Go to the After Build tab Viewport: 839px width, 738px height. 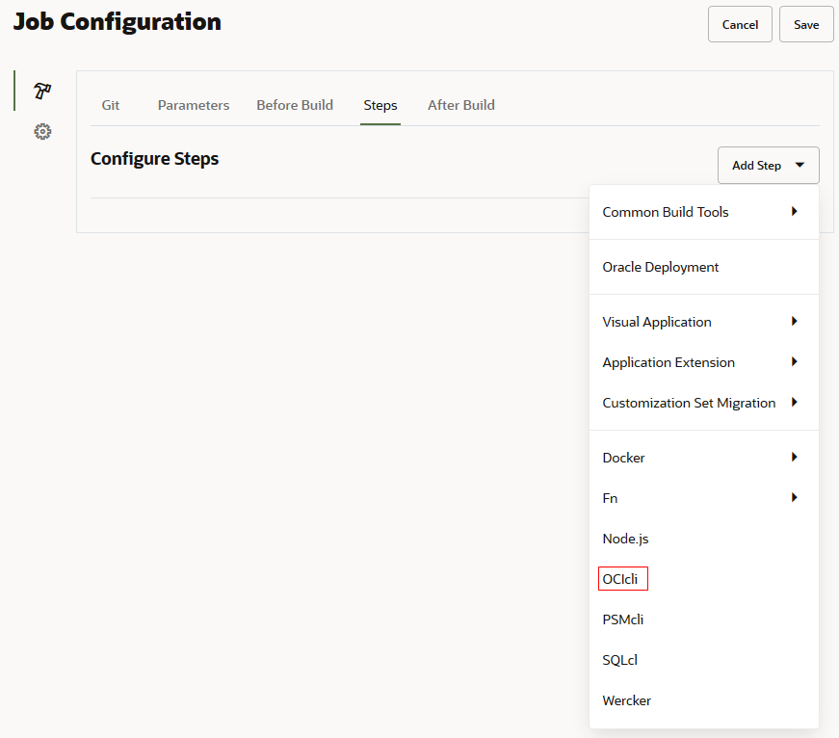pyautogui.click(x=460, y=105)
